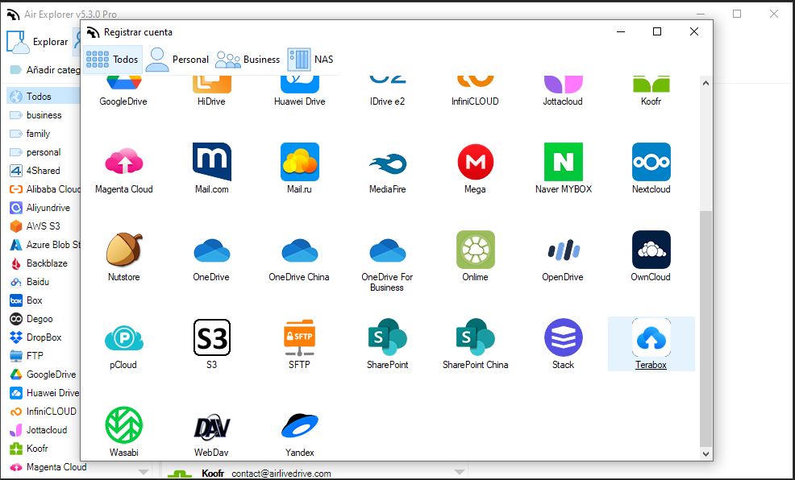Screen dimensions: 795x480
Task: Open the WebDav connection icon
Action: click(x=211, y=425)
